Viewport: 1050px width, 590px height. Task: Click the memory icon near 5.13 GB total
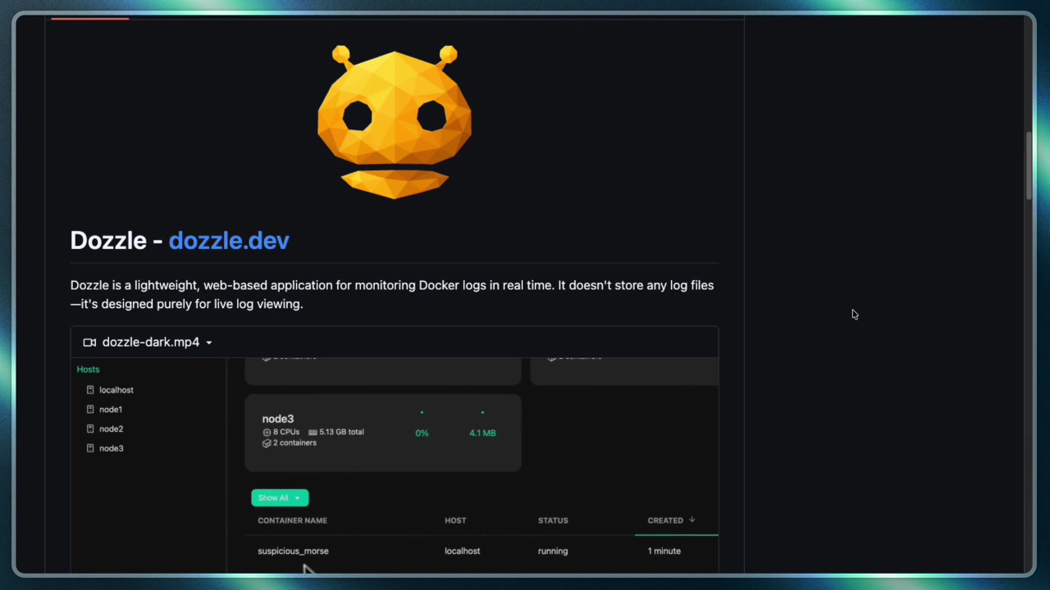coord(313,432)
